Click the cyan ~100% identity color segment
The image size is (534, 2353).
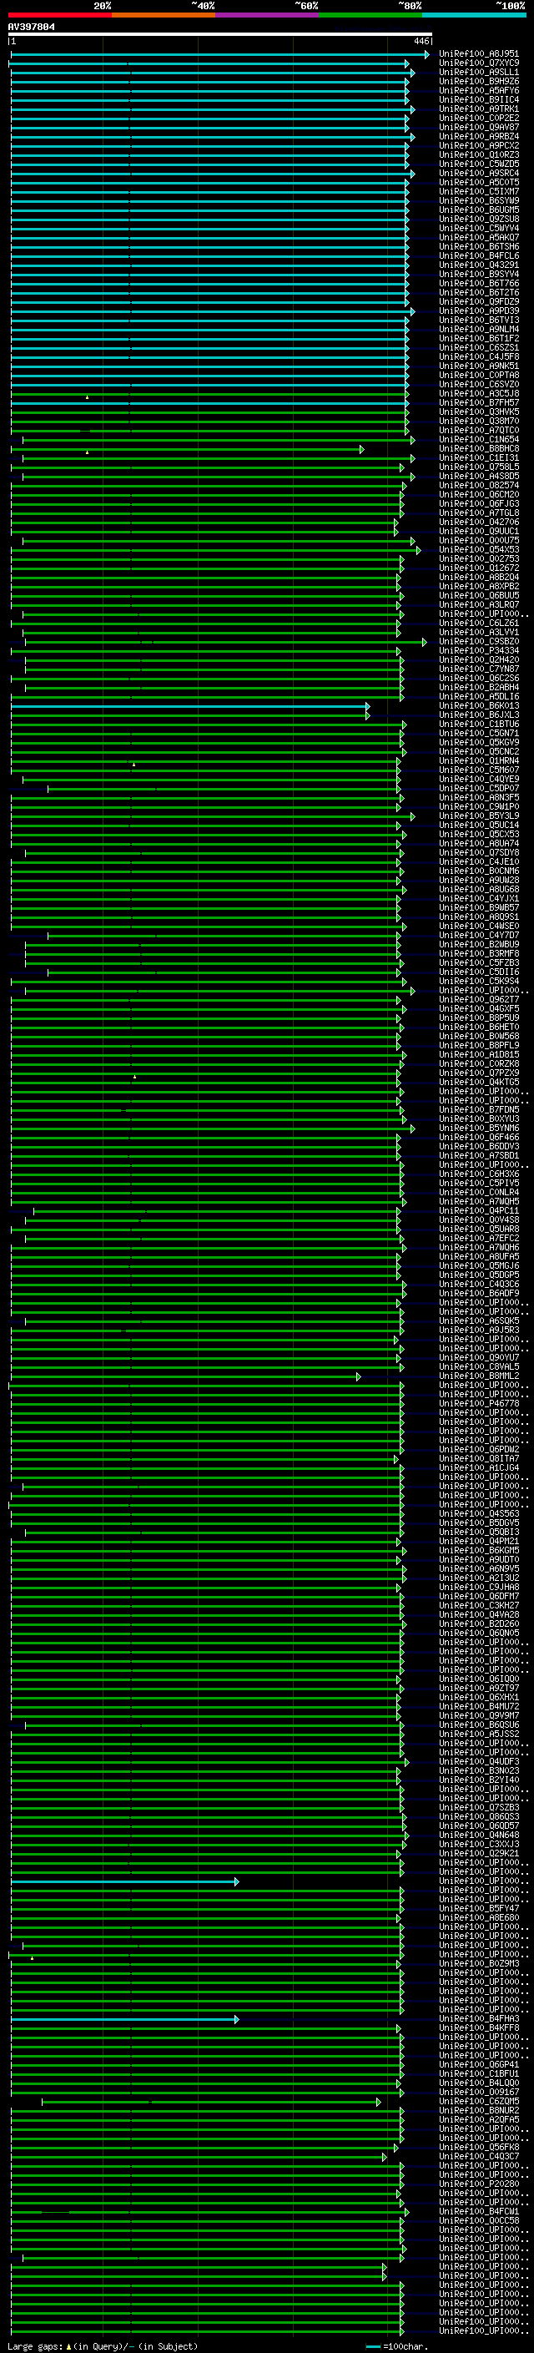[x=475, y=16]
